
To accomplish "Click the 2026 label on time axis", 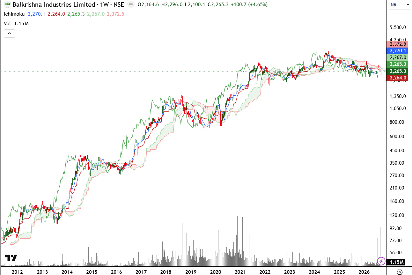I will click(x=364, y=272).
